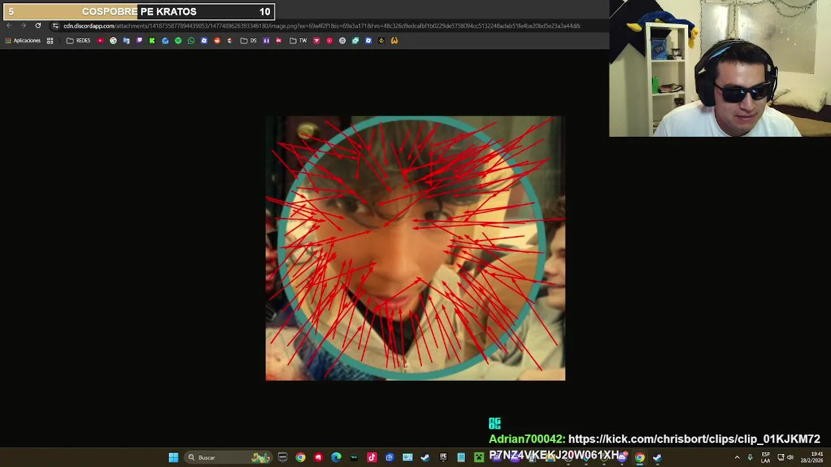The height and width of the screenshot is (467, 831).
Task: Go forward to the next page
Action: pos(23,26)
